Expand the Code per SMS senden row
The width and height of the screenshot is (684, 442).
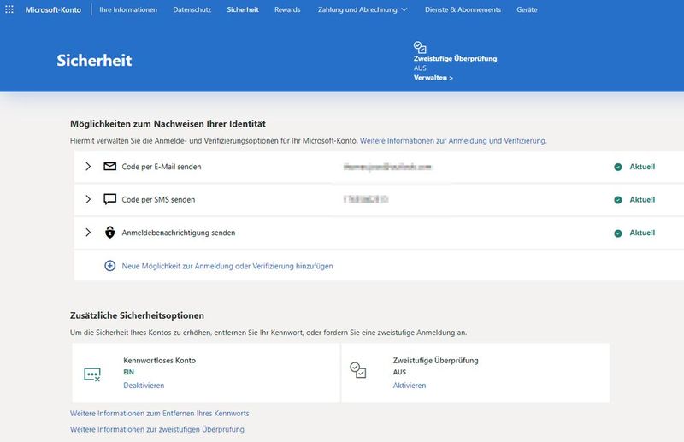[88, 199]
